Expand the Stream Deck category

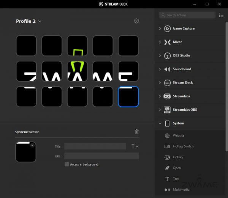(160, 83)
